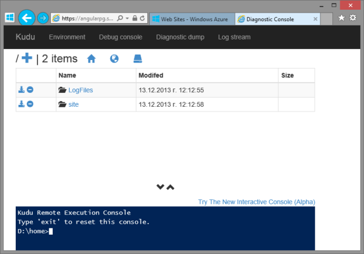Delete the site folder
The width and height of the screenshot is (364, 254).
coord(30,104)
